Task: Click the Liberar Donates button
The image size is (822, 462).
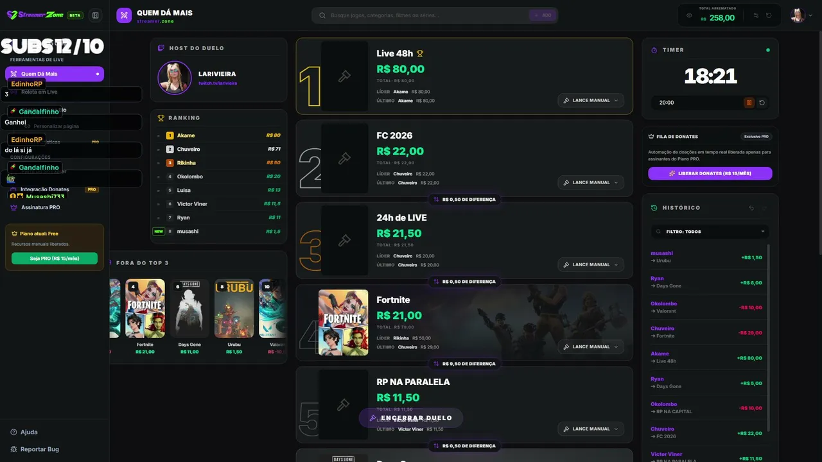Action: (x=710, y=173)
